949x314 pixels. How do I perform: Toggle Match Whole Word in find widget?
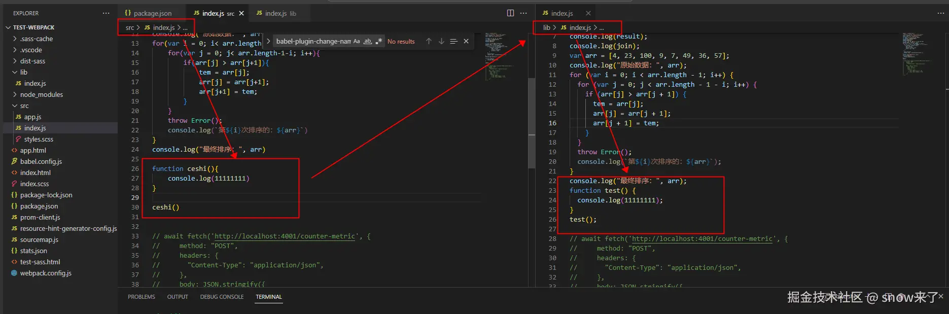point(368,41)
